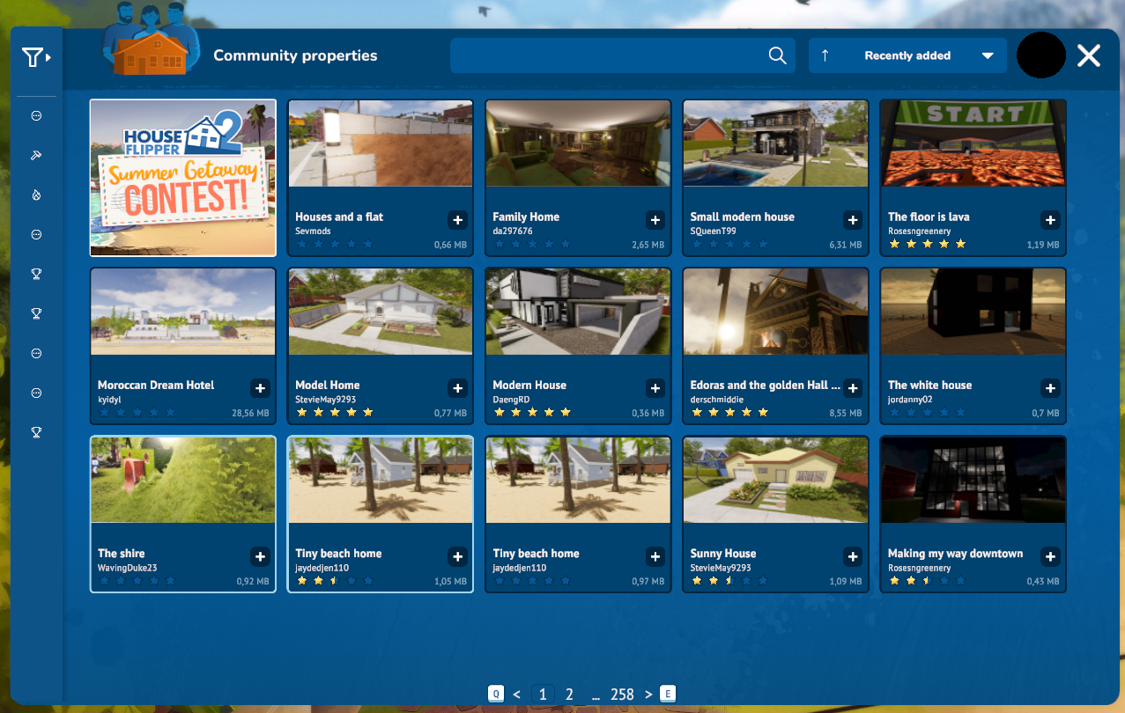Click the ellipsis icon directly below the flame

click(36, 234)
